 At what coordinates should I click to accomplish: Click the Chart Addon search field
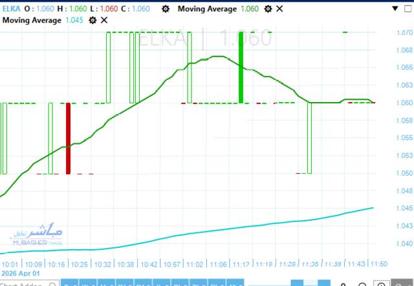pos(23,284)
